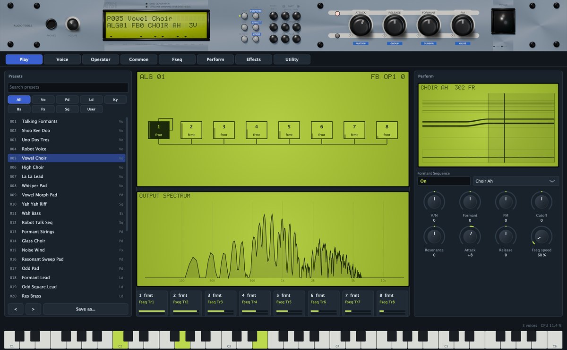Screen dimensions: 567x350
Task: Switch to the Operator tab
Action: pos(101,59)
